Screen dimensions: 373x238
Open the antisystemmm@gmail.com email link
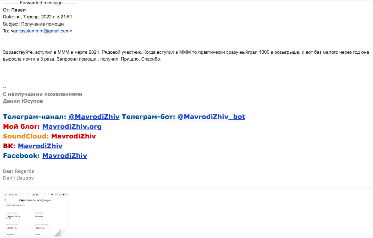(41, 31)
